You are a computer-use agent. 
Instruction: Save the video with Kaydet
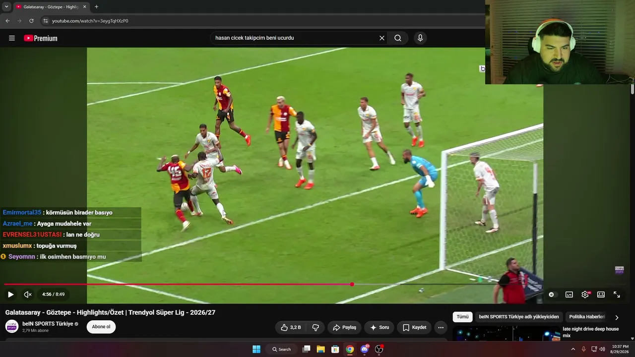(414, 328)
